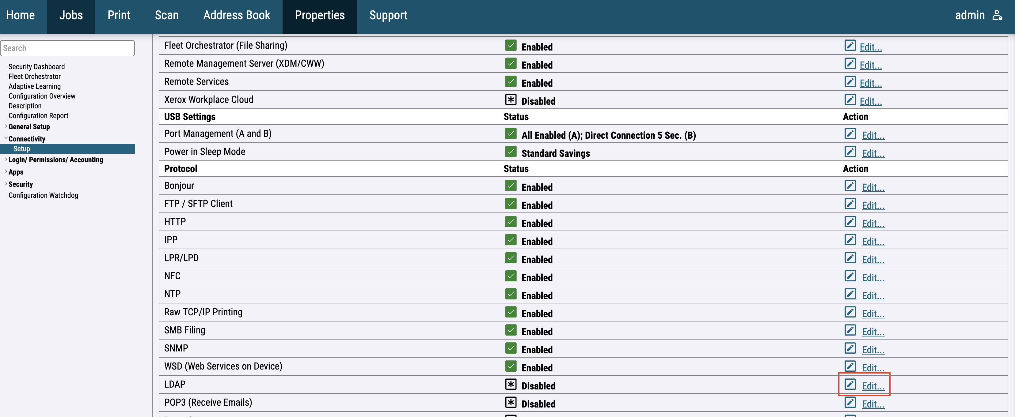Click the pencil icon for NFC
1015x417 pixels.
(x=850, y=276)
